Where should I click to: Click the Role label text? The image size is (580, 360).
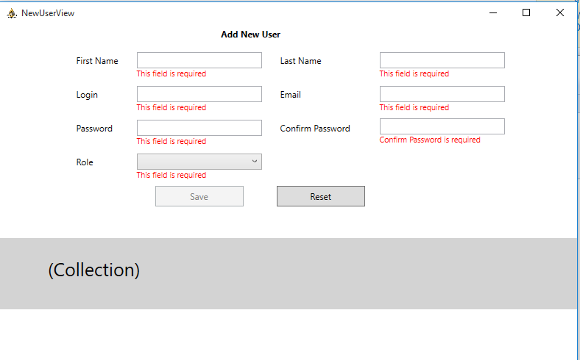click(85, 162)
